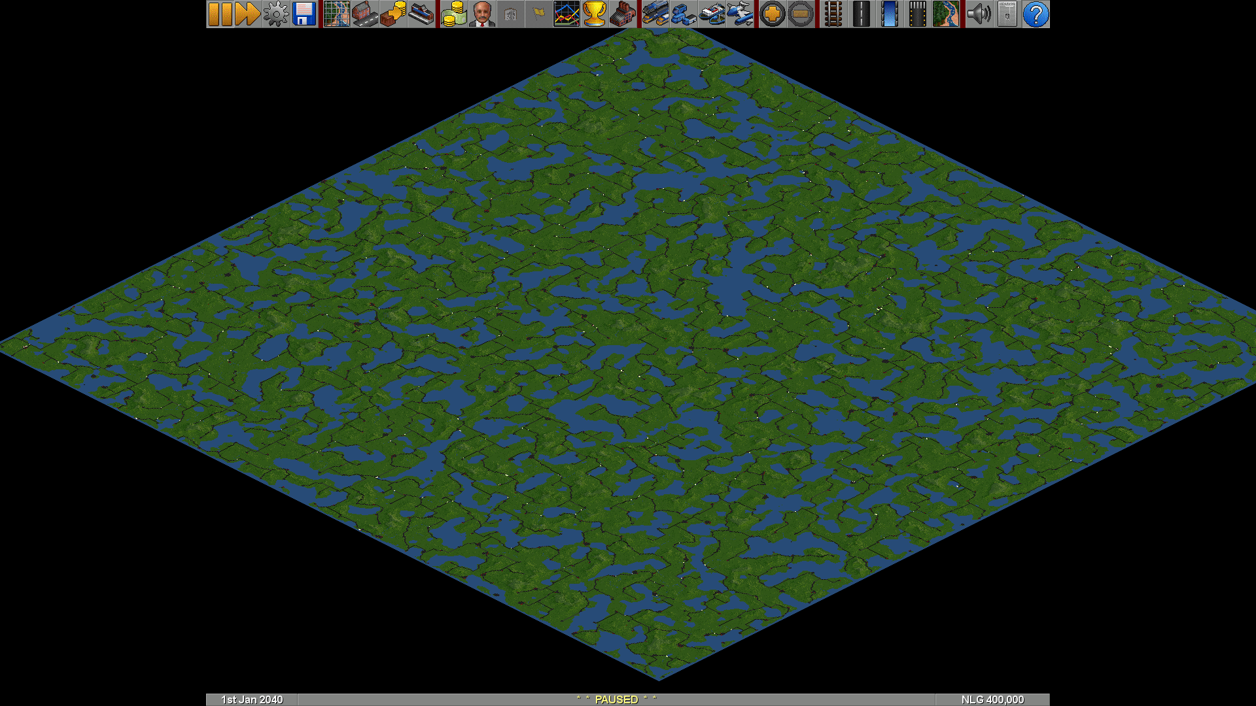Open the map display menu

[x=337, y=14]
